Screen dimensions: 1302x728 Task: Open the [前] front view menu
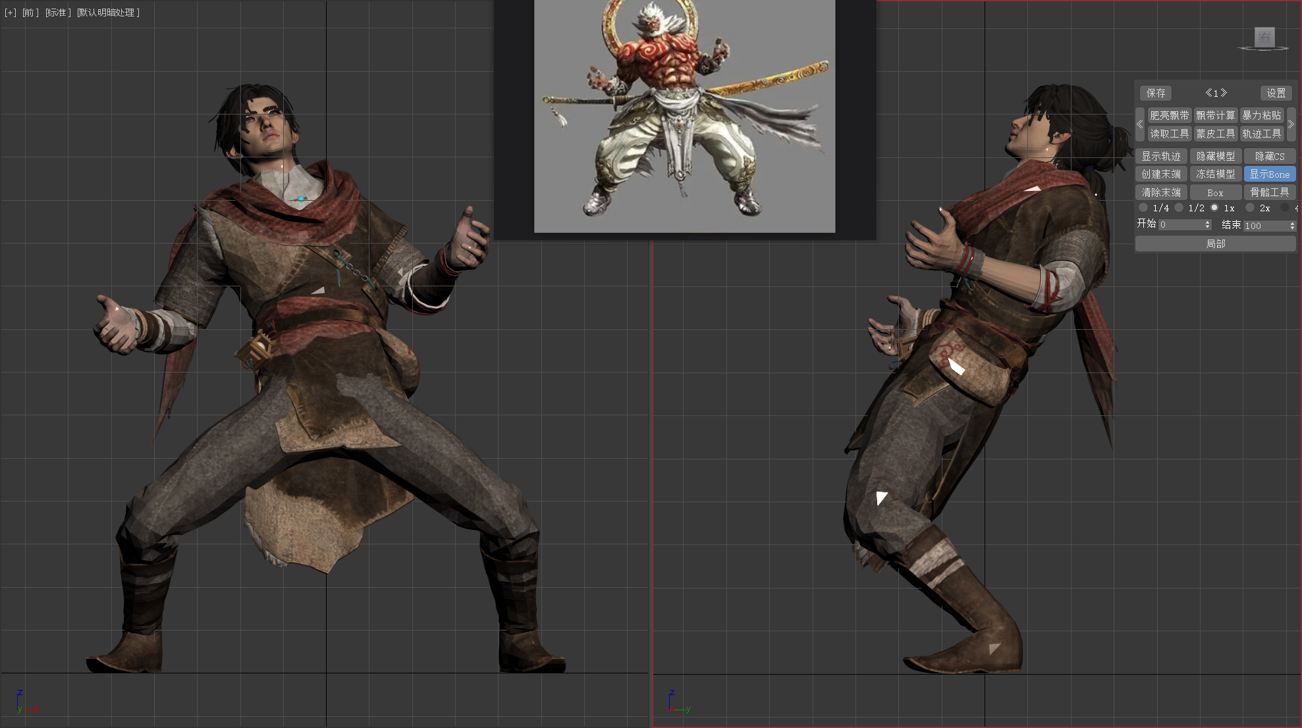click(x=30, y=13)
